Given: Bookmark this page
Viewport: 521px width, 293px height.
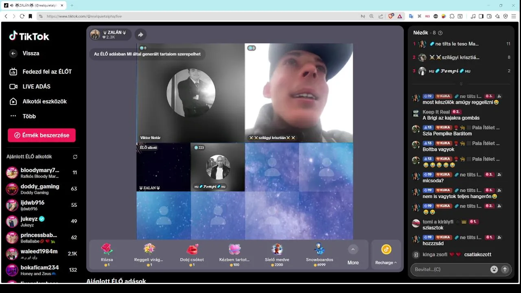Looking at the screenshot, I should tap(30, 16).
